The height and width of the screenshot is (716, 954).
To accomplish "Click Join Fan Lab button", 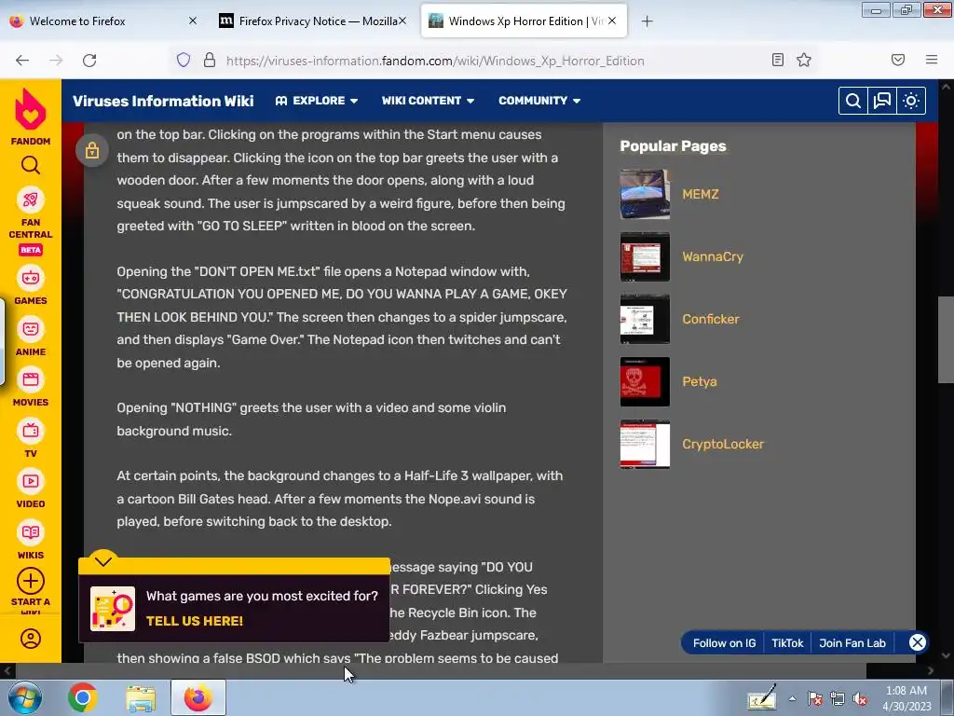I will click(852, 643).
